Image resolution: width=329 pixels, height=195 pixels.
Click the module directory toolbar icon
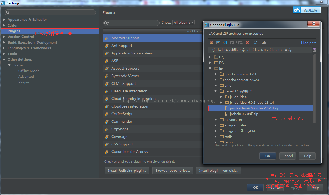coord(232,43)
